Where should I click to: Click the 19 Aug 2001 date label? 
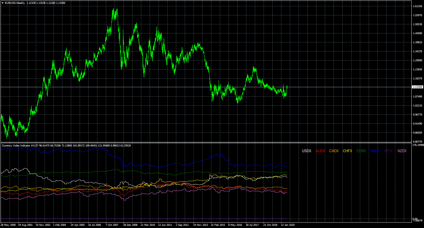click(x=25, y=225)
